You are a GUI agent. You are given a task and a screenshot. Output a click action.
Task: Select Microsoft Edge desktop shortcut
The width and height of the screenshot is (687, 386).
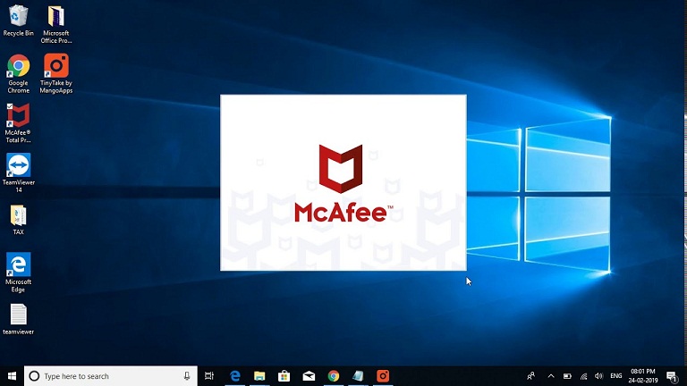click(18, 273)
